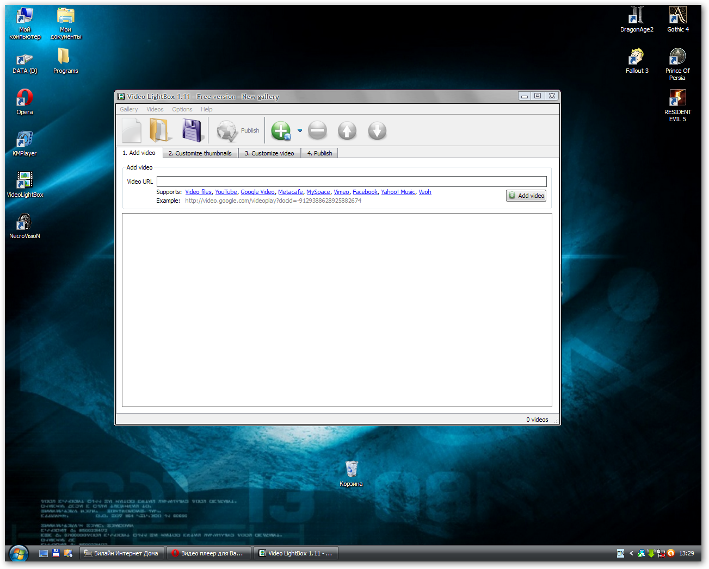Move video down with down arrow icon

pyautogui.click(x=377, y=131)
